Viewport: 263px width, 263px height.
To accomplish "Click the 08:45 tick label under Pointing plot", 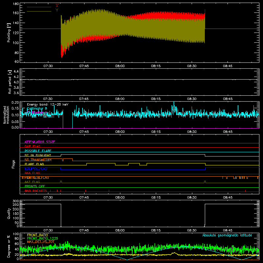I will coord(227,66).
